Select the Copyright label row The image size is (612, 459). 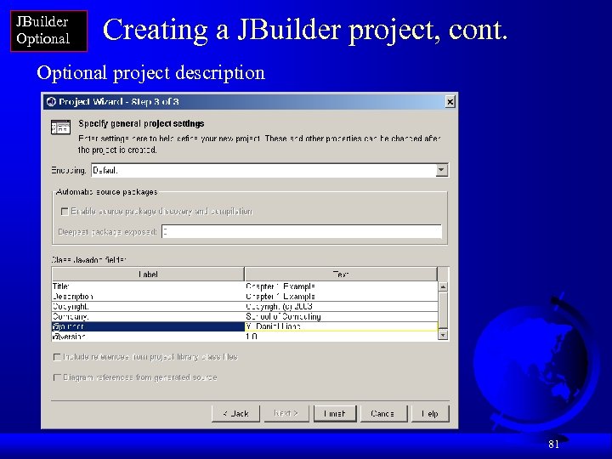148,307
